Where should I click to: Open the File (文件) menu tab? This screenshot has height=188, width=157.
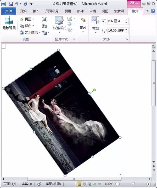pyautogui.click(x=9, y=11)
